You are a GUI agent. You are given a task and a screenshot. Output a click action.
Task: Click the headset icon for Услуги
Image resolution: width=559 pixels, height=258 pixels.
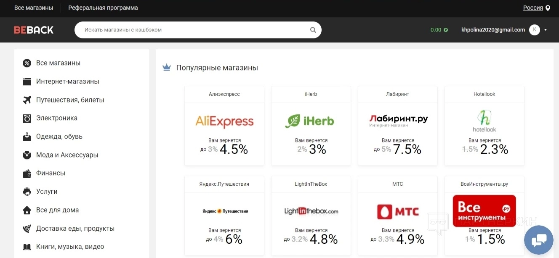(x=27, y=192)
